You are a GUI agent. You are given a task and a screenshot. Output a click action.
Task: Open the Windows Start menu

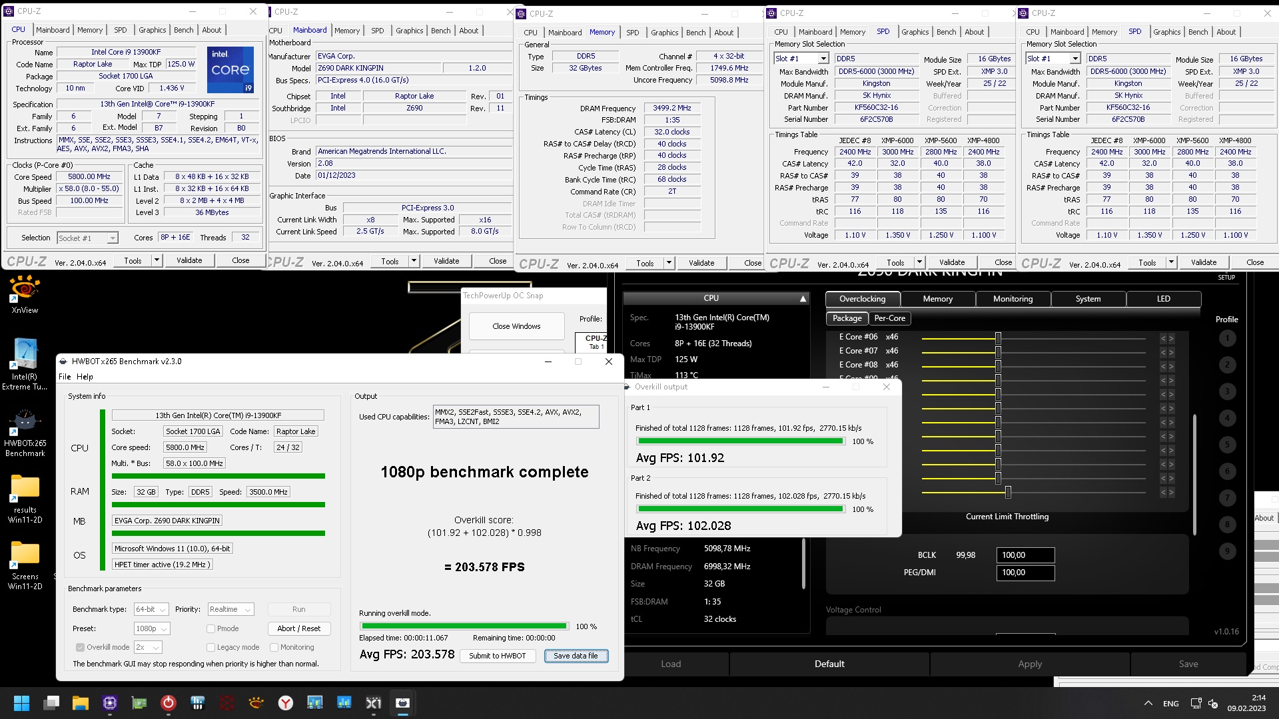point(21,703)
